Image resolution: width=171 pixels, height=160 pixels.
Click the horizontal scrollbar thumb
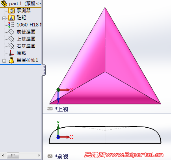click(13, 156)
